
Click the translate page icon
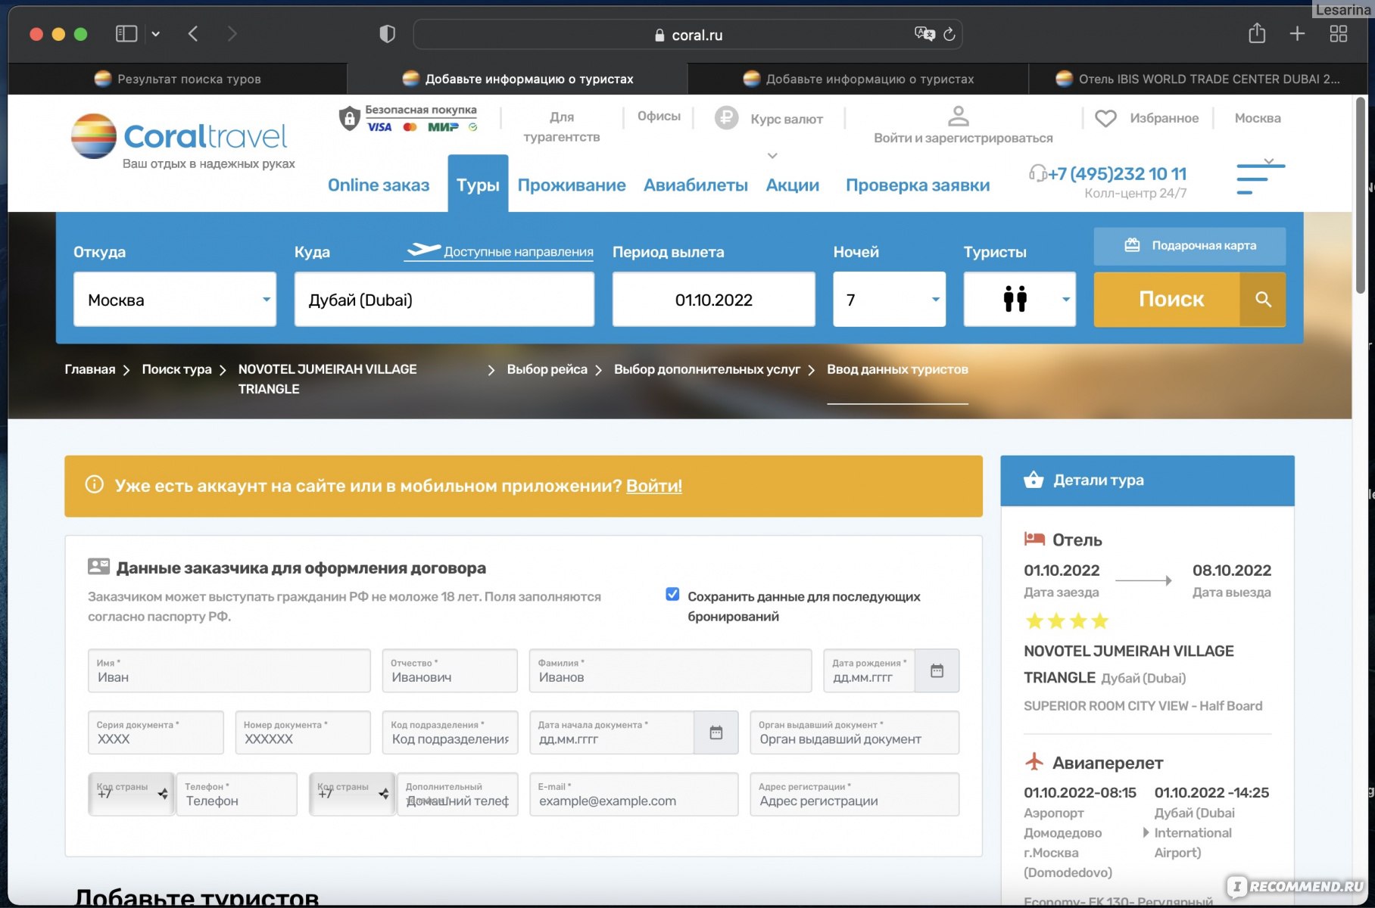point(924,34)
